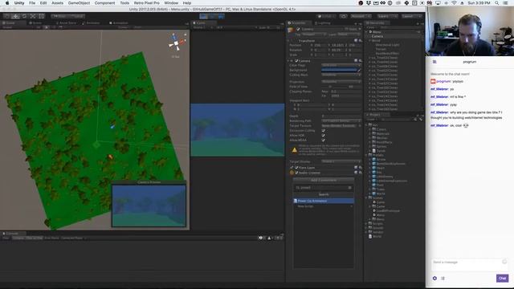Screen dimensions: 514x289
Task: Open the File menu
Action: pyautogui.click(x=32, y=3)
